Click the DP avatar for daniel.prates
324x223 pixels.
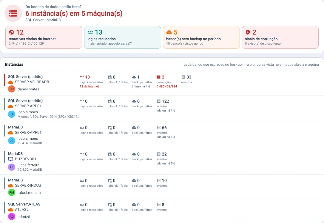(12, 89)
